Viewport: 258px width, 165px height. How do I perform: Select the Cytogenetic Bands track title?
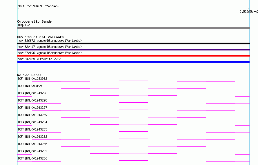pyautogui.click(x=34, y=21)
